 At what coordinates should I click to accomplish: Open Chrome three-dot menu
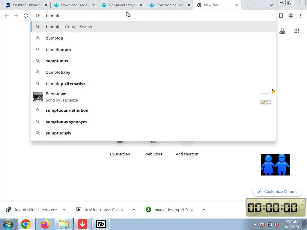point(300,16)
